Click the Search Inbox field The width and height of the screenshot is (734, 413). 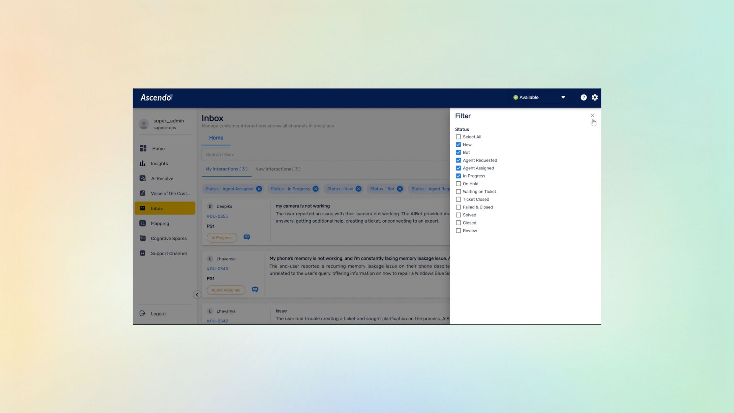[325, 154]
